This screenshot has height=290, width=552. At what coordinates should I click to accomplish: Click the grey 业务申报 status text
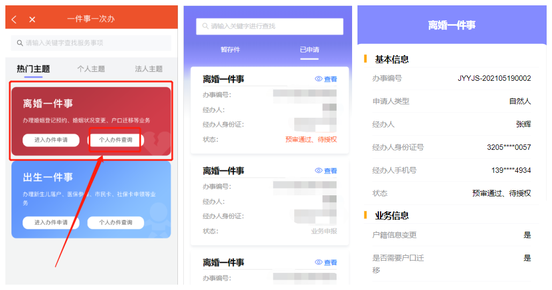(324, 231)
